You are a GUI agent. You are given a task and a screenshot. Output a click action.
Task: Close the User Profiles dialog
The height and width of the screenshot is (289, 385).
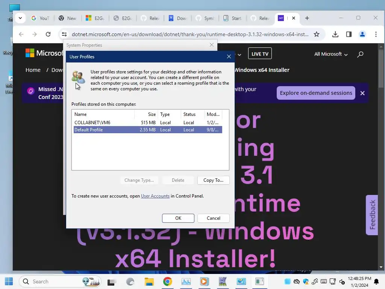tap(229, 56)
